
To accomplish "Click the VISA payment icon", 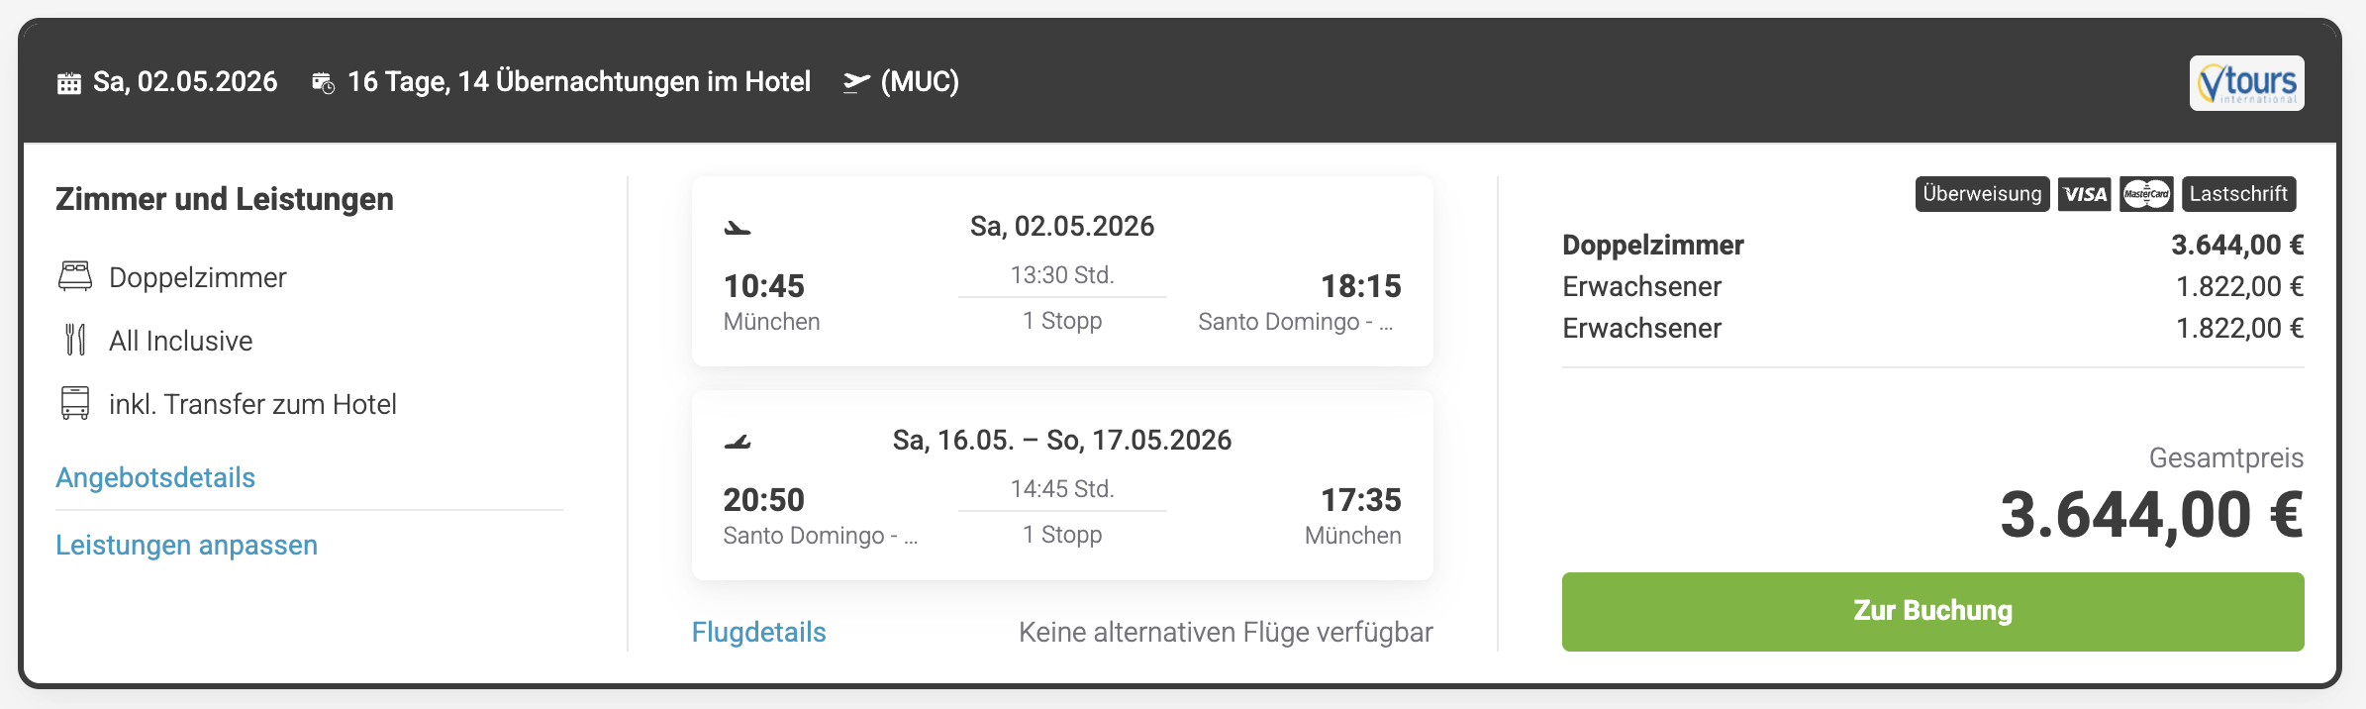I will pos(2085,194).
